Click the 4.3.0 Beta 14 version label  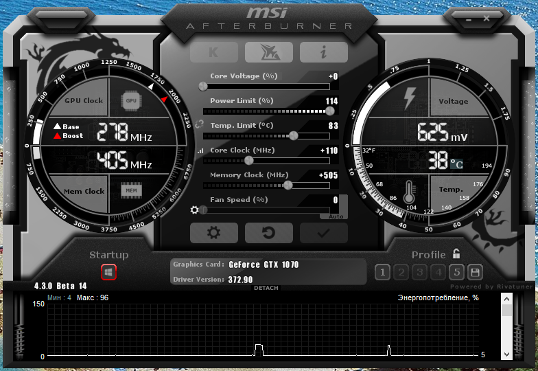coord(60,286)
